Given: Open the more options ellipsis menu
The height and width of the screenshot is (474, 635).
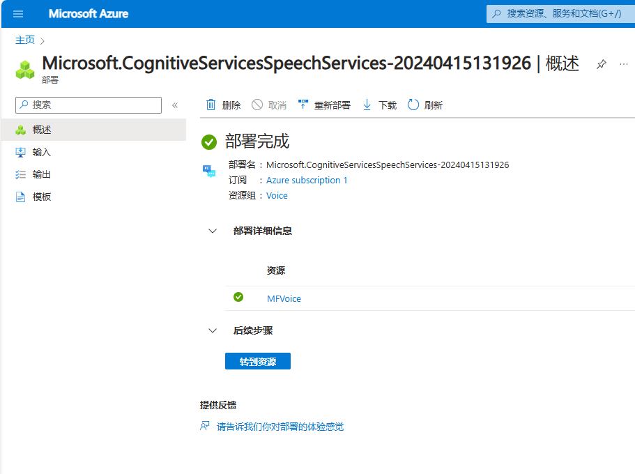Looking at the screenshot, I should click(624, 64).
